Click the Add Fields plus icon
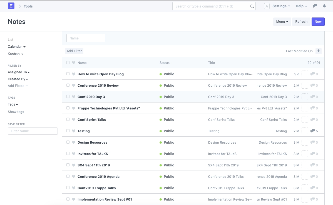Screen dimensions: 333x205 [27, 86]
